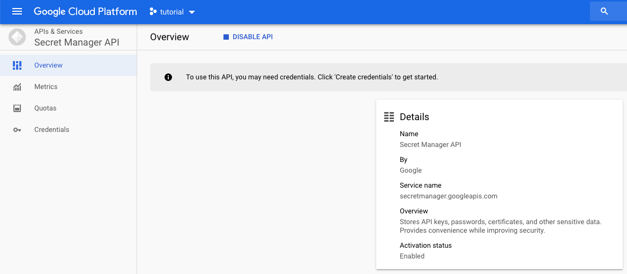Click the 'Google' provider value
Screen dimensions: 627x274
[410, 171]
